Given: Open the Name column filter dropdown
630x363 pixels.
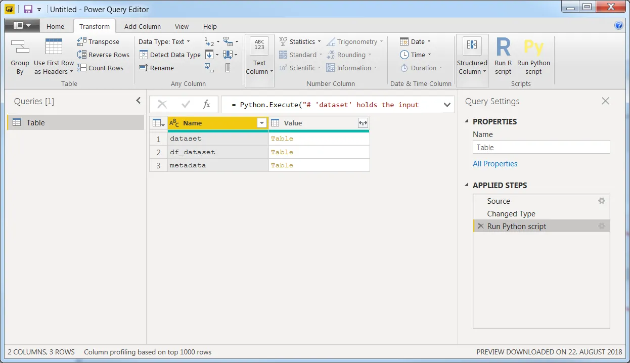Looking at the screenshot, I should pos(262,123).
